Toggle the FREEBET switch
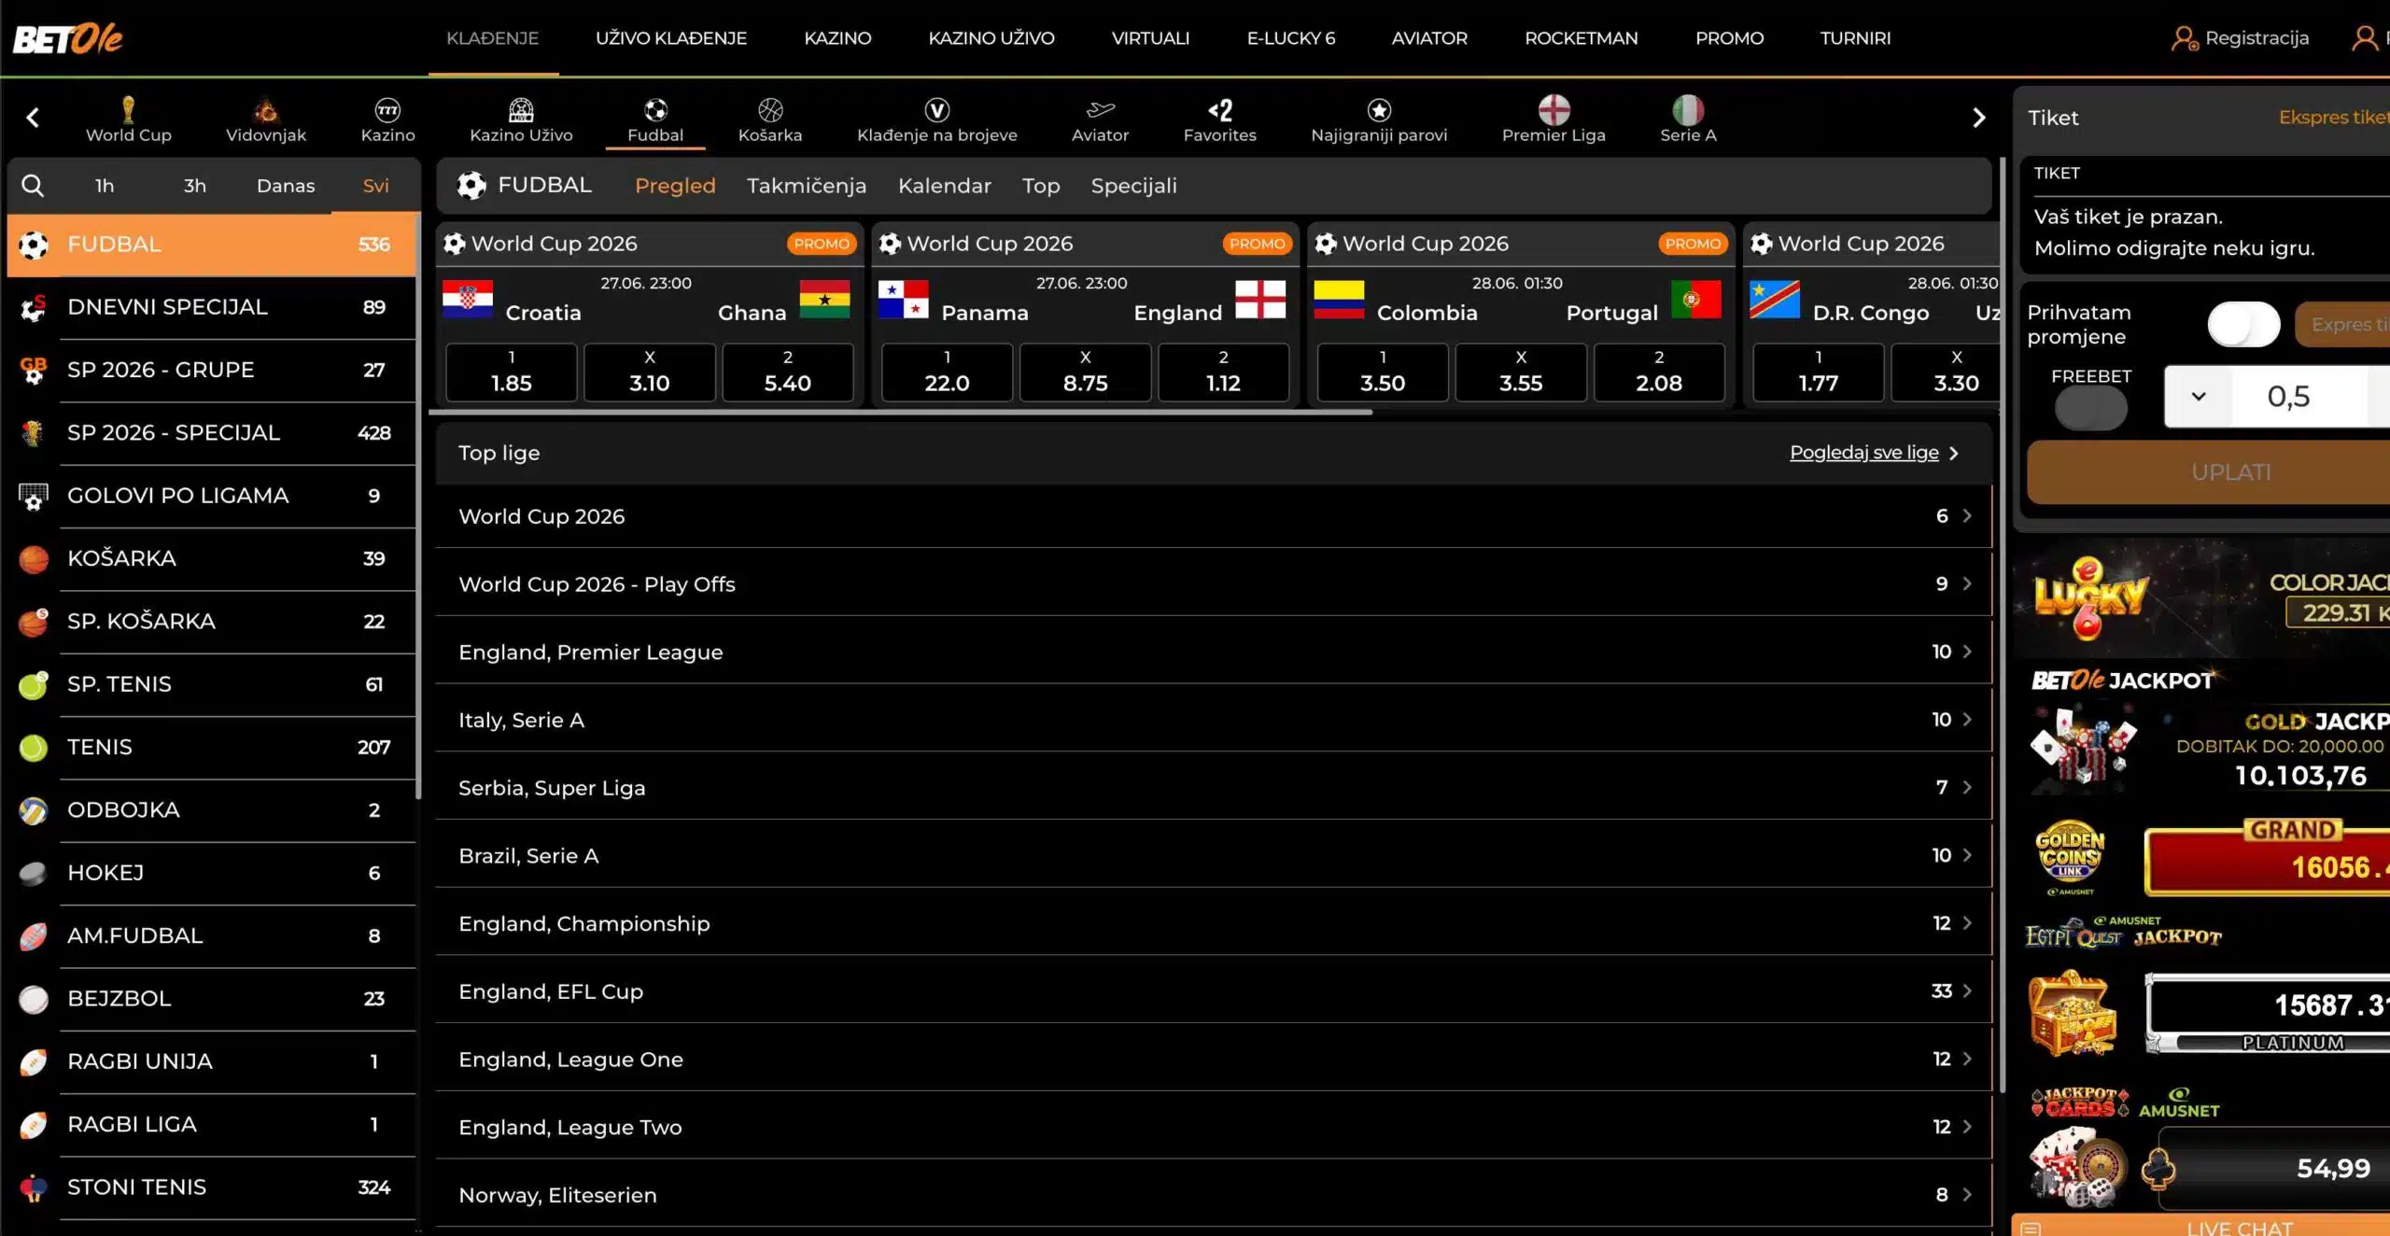This screenshot has width=2390, height=1236. pos(2090,408)
